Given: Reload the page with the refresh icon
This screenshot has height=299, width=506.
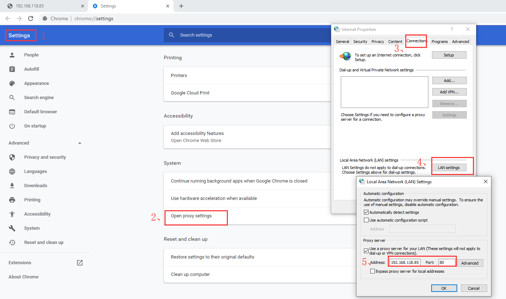Looking at the screenshot, I should click(x=31, y=18).
